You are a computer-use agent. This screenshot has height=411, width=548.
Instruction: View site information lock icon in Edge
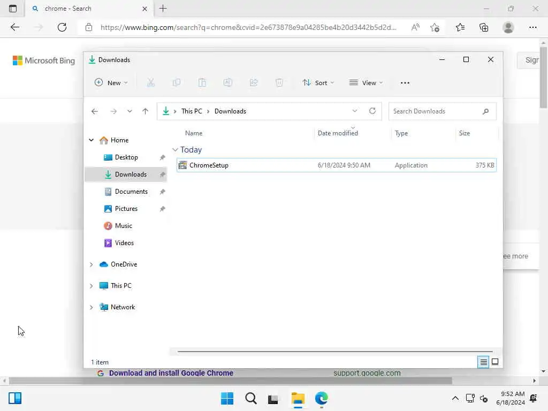click(x=89, y=27)
